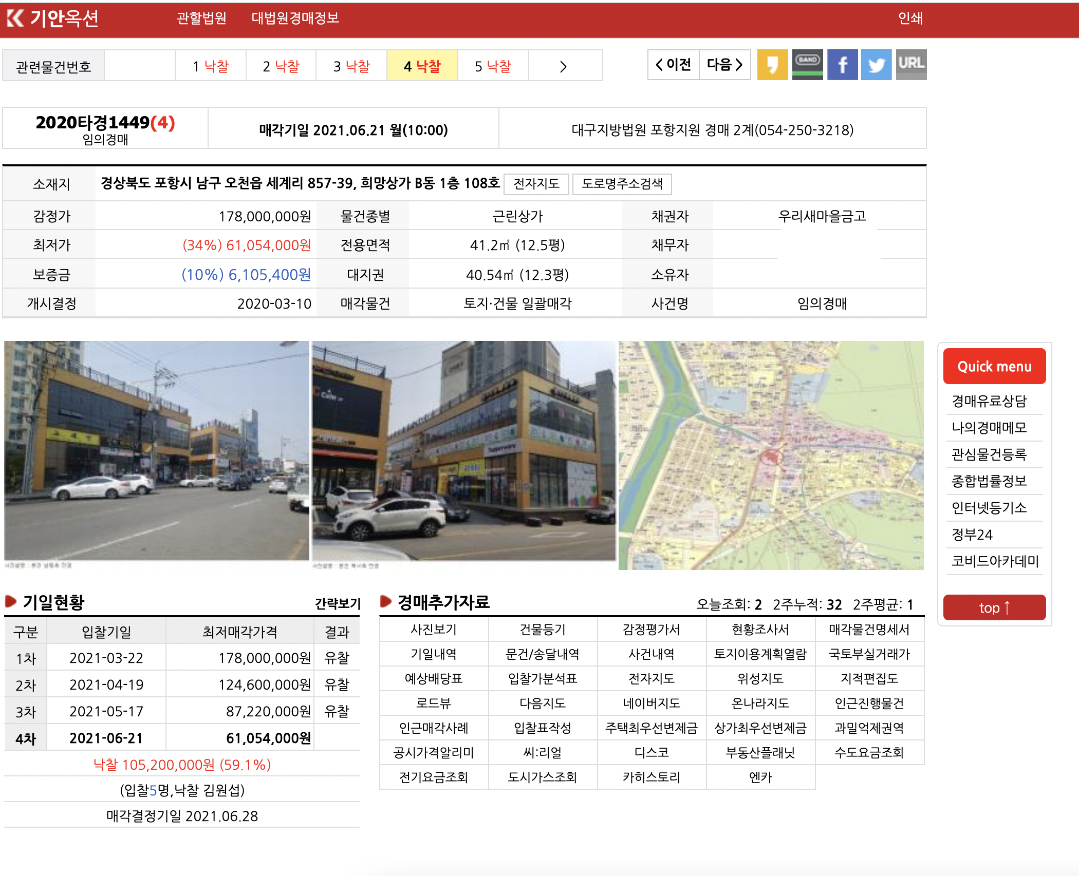Open 종합법률정보 in Quick menu
The image size is (1079, 876).
point(989,481)
